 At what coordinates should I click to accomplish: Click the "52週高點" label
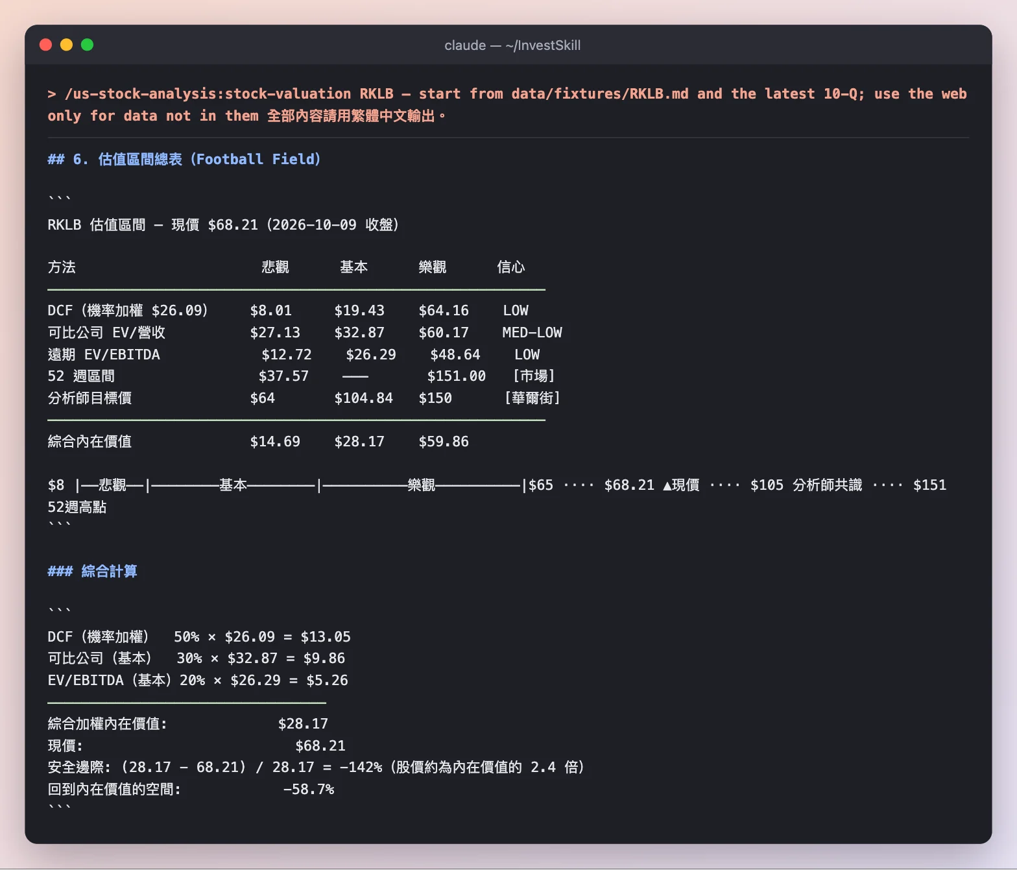(77, 507)
